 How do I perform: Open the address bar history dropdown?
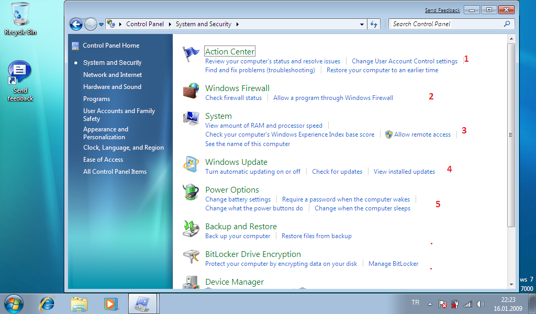(x=362, y=25)
